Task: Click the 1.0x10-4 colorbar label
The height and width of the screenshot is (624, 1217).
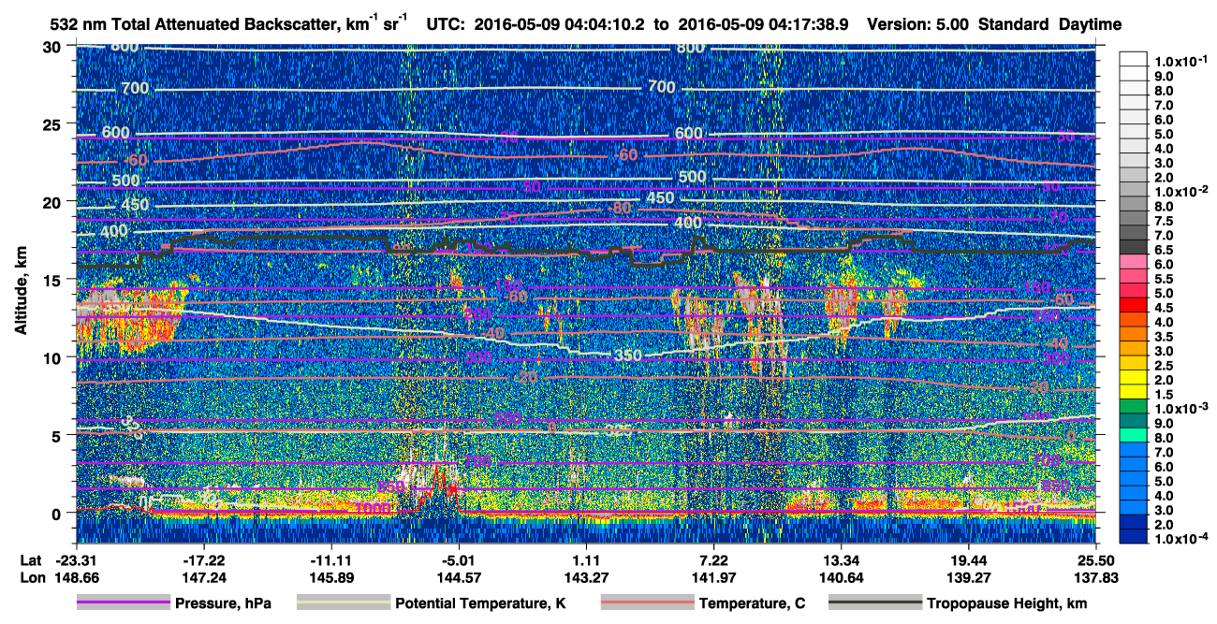Action: coord(1182,539)
